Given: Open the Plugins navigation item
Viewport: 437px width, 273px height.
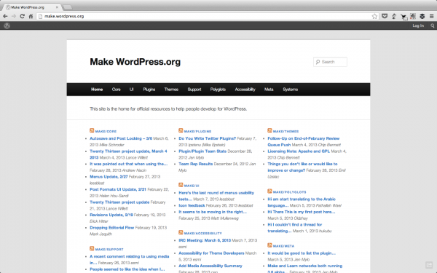Looking at the screenshot, I should [x=149, y=90].
